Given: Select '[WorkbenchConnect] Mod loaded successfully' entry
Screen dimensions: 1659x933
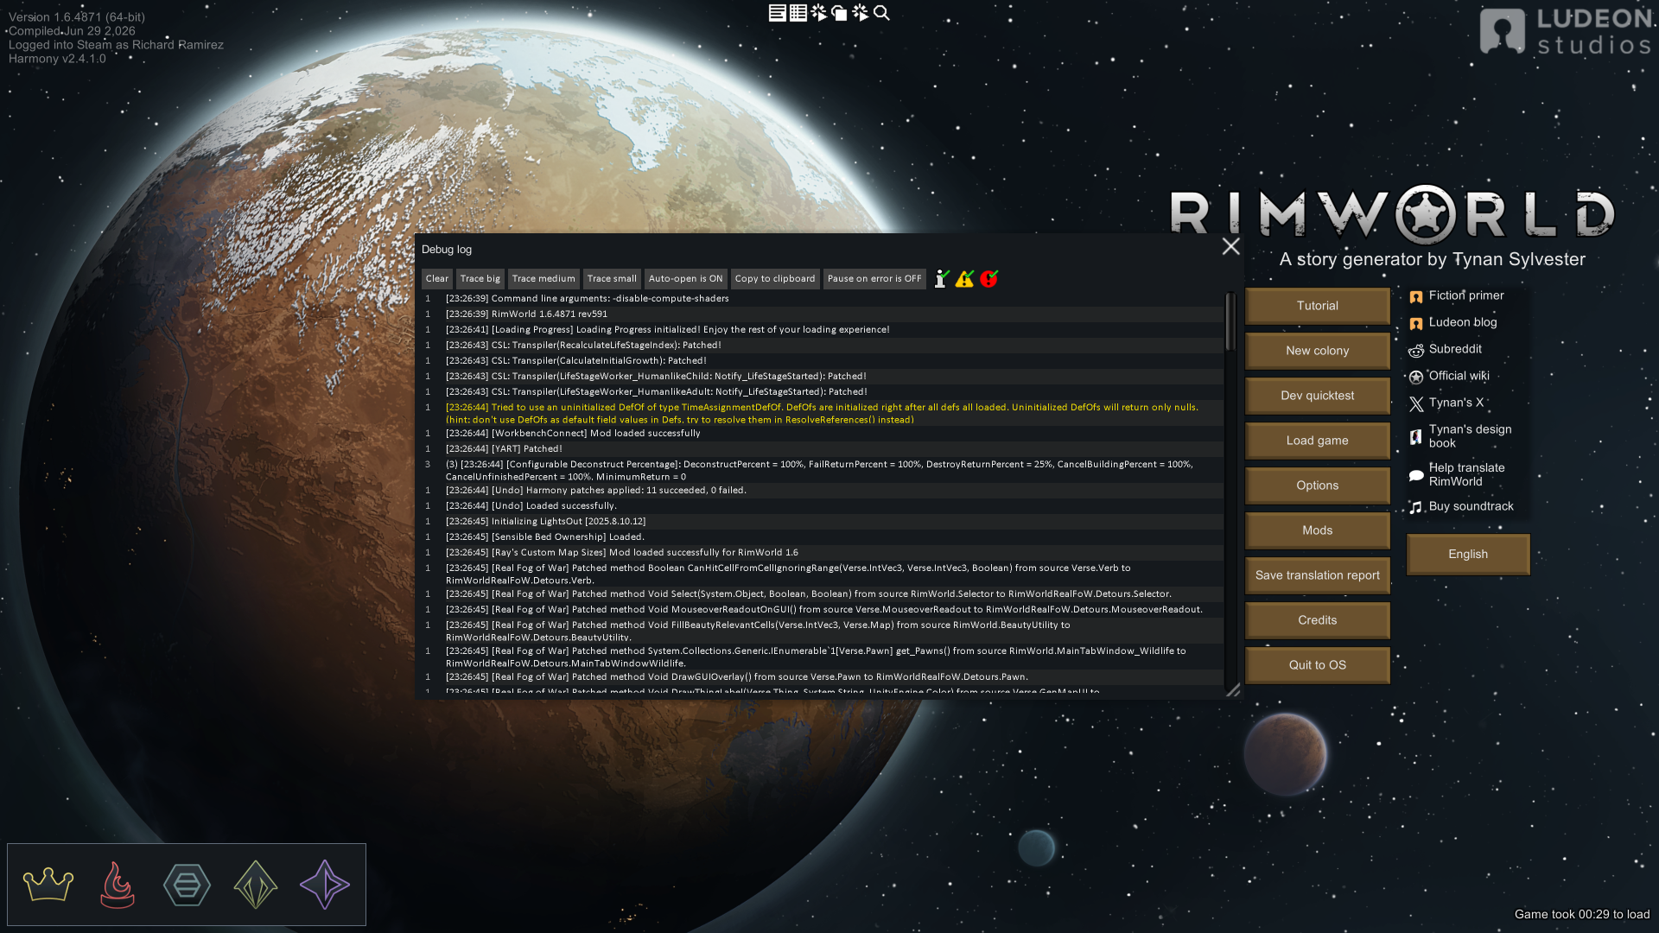Looking at the screenshot, I should (821, 433).
